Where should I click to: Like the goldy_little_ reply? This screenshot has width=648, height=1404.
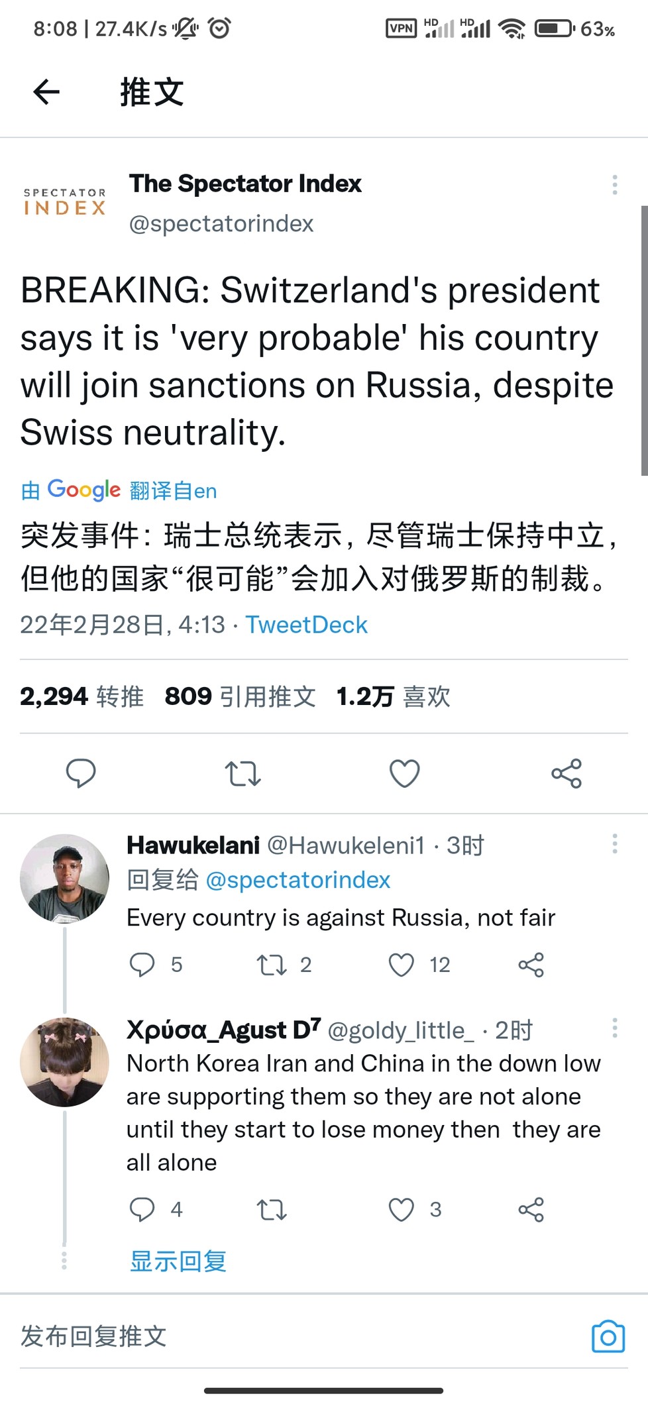click(x=402, y=1210)
